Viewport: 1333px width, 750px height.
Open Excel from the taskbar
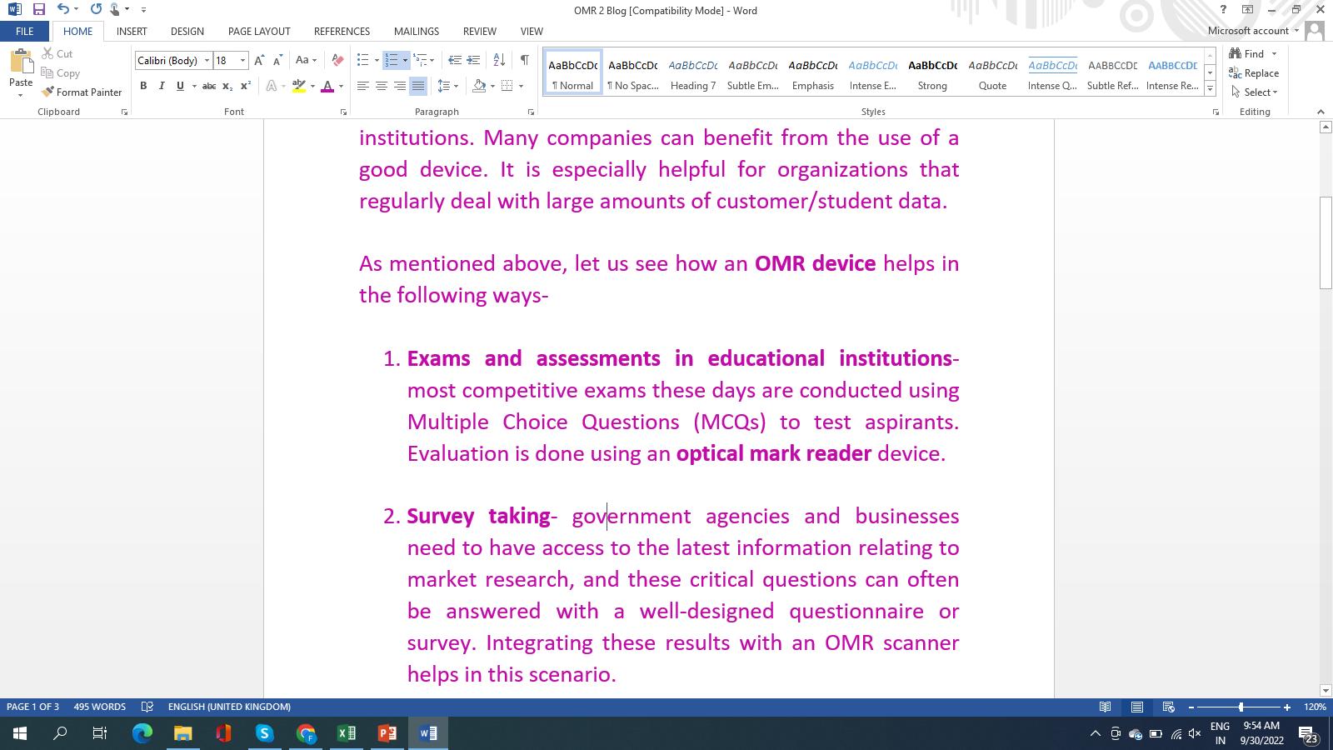coord(347,733)
